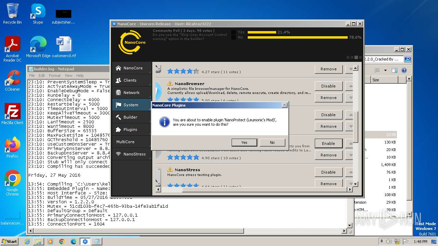
Task: Click Internet Explorer icon in taskbar
Action: point(27,241)
